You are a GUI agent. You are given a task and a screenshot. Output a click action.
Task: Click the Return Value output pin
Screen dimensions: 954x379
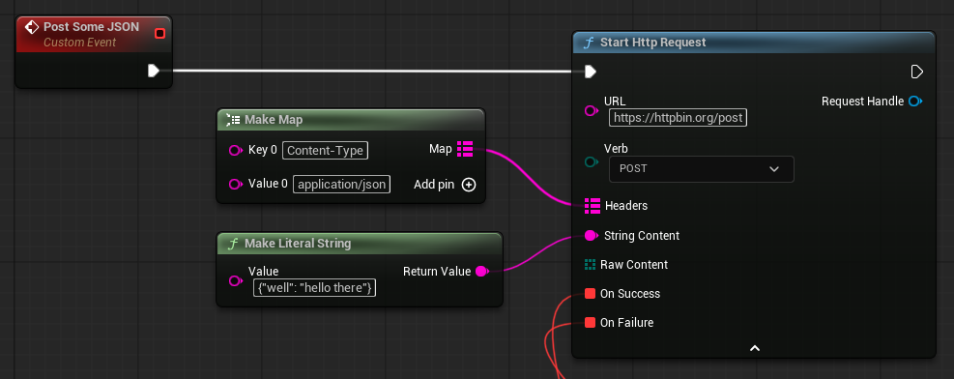pos(482,272)
